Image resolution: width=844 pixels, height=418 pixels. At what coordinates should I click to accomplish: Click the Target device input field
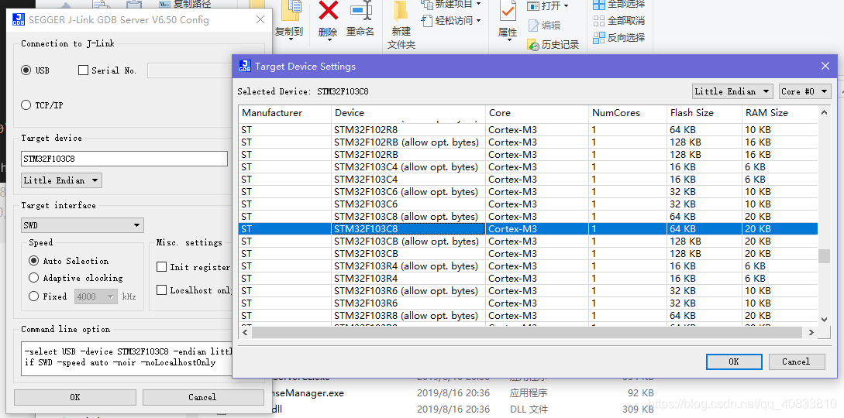124,159
